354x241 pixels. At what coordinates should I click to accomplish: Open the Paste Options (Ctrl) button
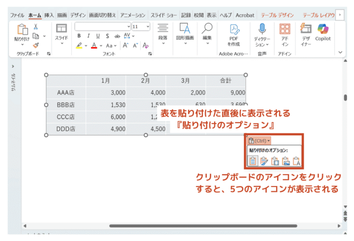(x=259, y=141)
